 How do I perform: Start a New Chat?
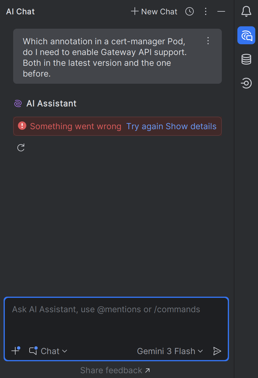[x=154, y=12]
